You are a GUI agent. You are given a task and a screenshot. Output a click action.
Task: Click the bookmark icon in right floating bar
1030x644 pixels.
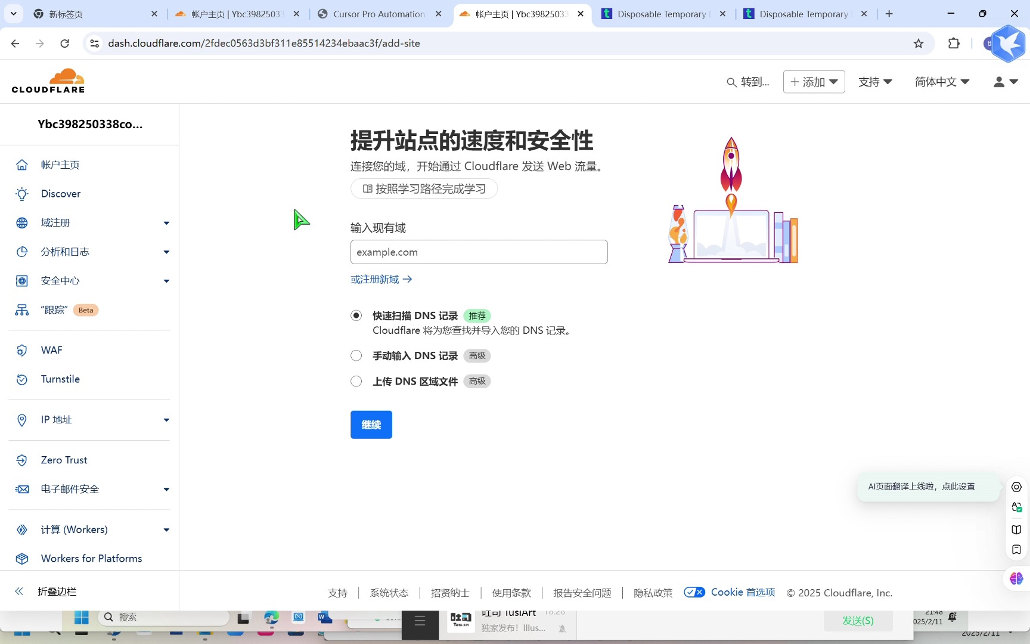1017,550
